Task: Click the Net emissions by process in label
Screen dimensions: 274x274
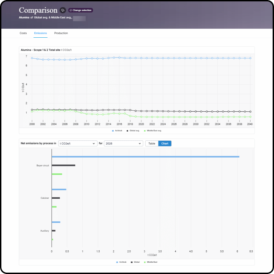Action: (38, 143)
